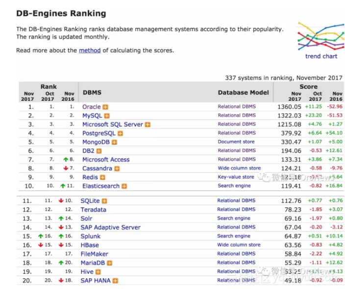Click 'Relational DBMS' in the Oracle row

237,107
